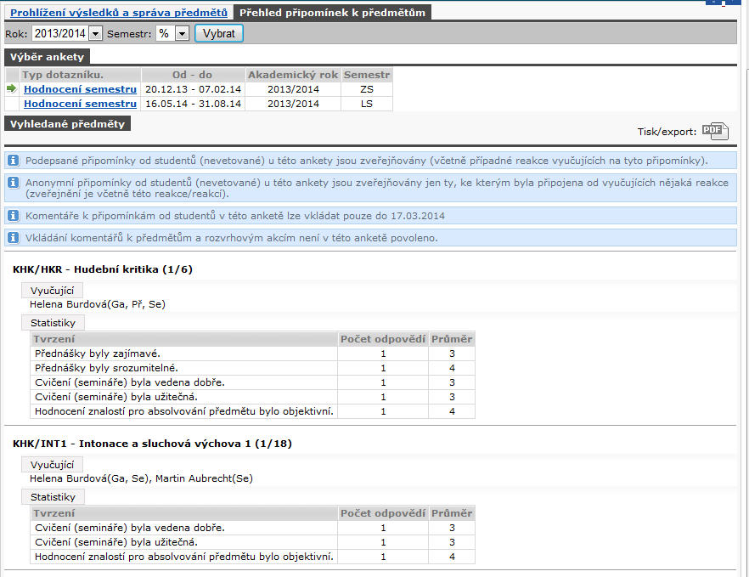
Task: Select KHK/INT1 row Cvičení byla užitečná
Action: [253, 542]
